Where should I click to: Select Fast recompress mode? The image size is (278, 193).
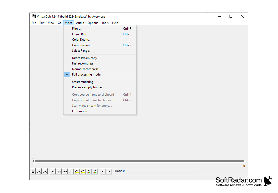pos(100,63)
